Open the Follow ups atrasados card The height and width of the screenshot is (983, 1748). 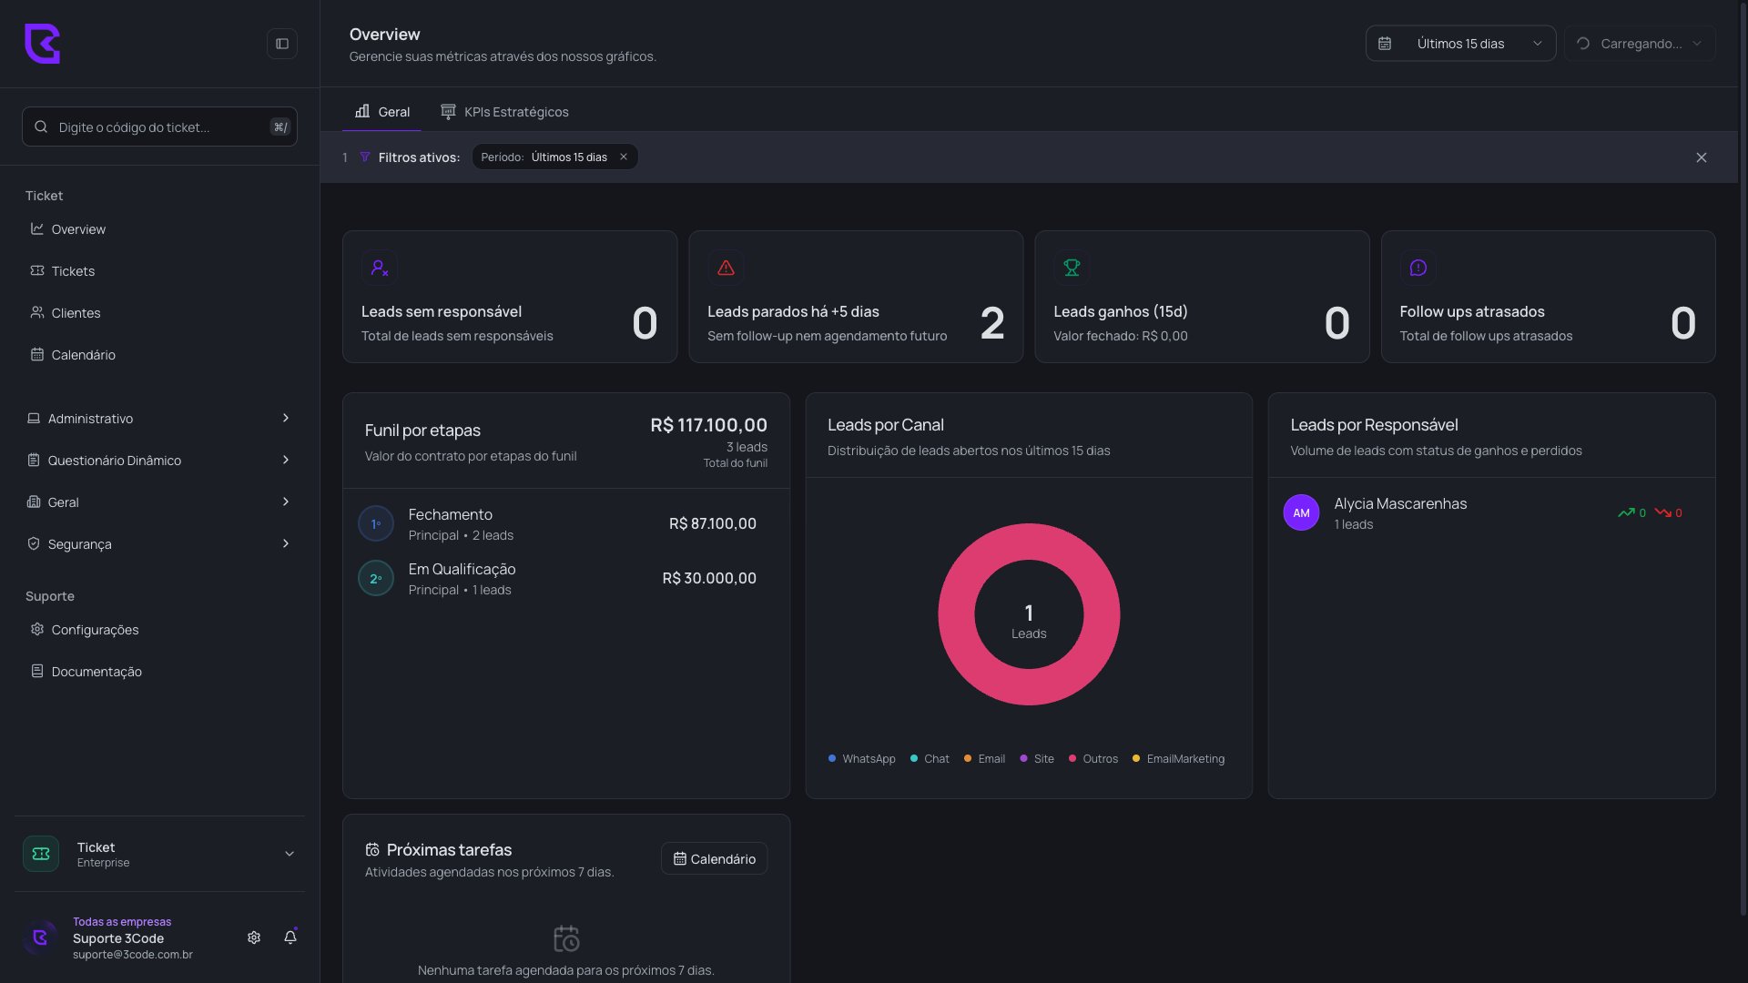pyautogui.click(x=1548, y=297)
